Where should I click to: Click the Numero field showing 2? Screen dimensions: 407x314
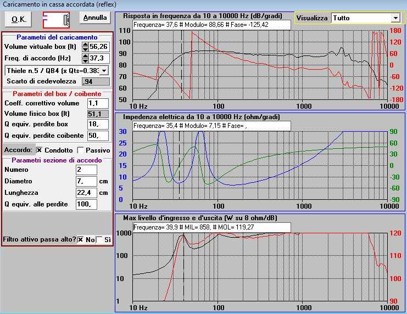tap(86, 170)
